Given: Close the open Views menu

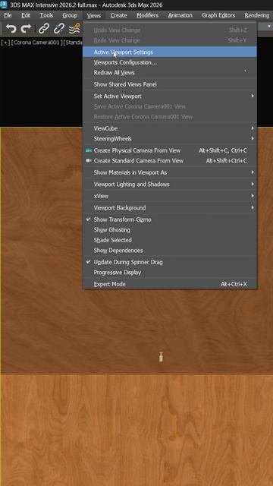Looking at the screenshot, I should pyautogui.click(x=94, y=15).
